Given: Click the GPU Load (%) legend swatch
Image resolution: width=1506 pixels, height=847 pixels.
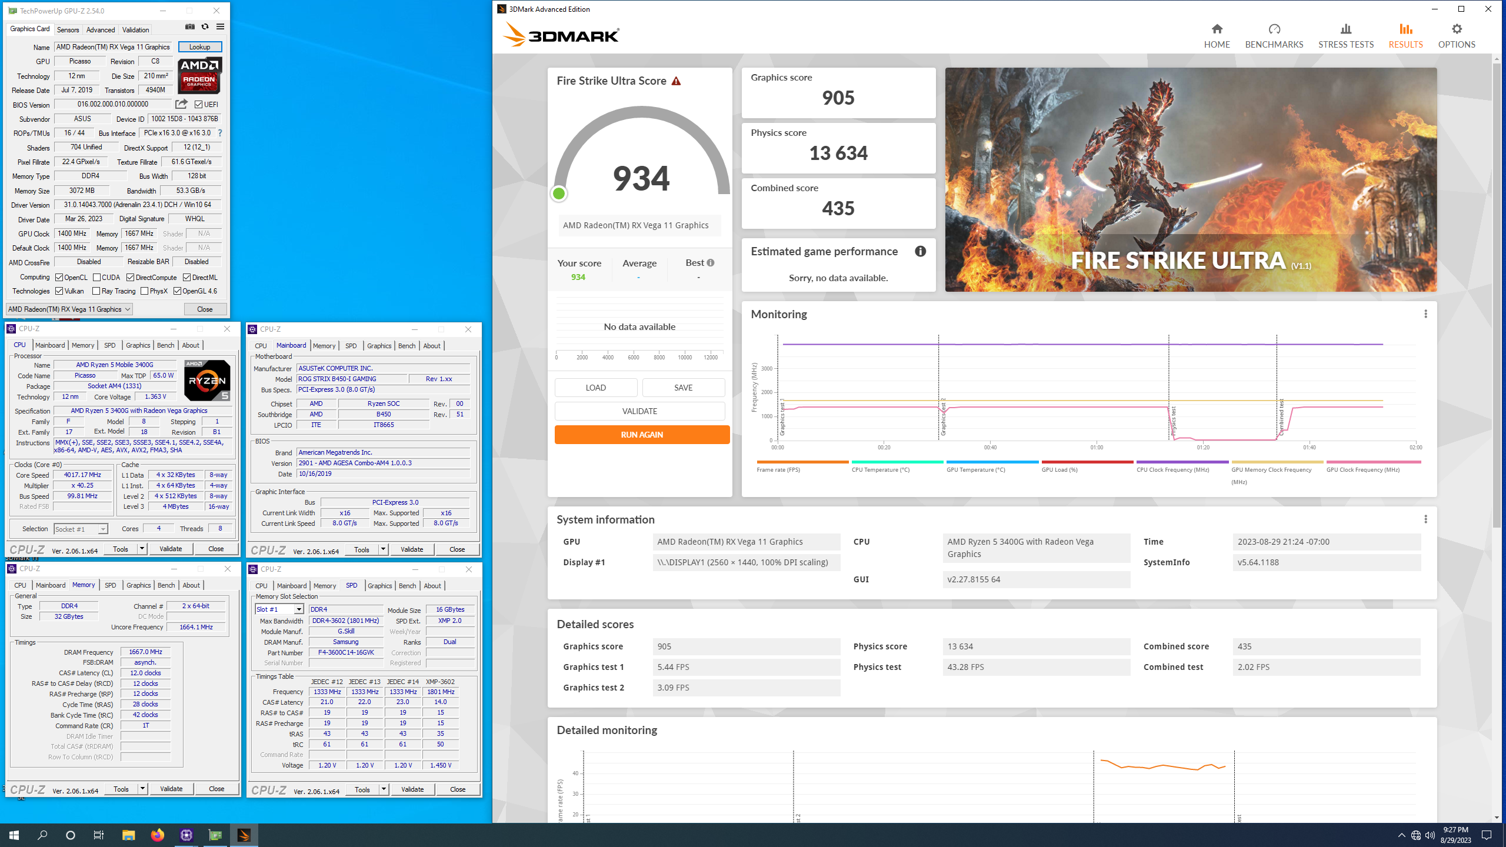Looking at the screenshot, I should [x=1087, y=462].
